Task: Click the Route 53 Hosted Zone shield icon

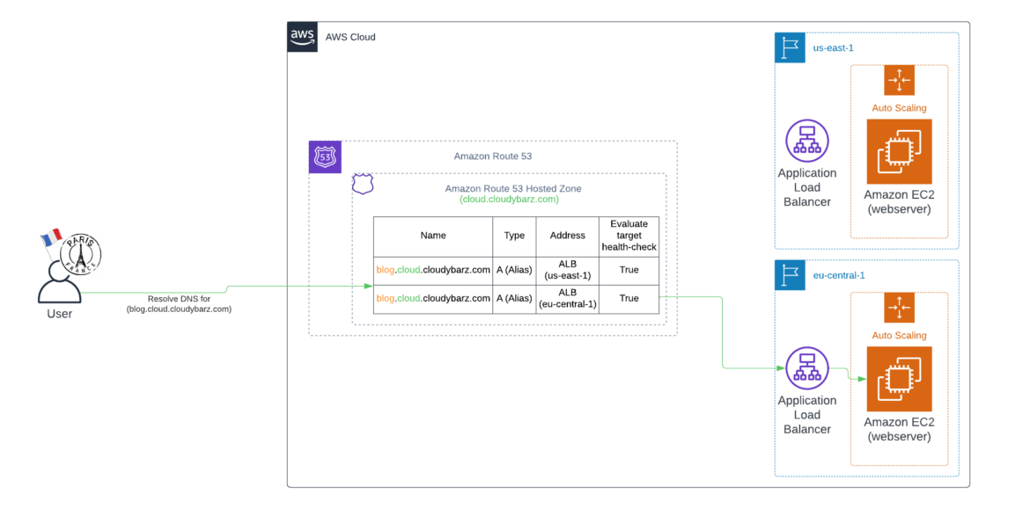Action: (363, 184)
